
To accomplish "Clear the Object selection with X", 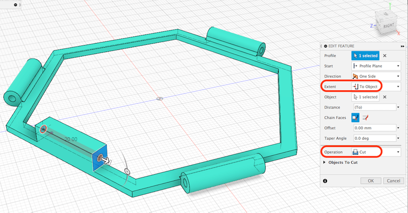I will [385, 96].
